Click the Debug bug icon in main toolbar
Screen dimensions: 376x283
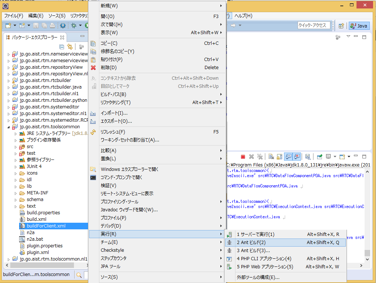74,25
